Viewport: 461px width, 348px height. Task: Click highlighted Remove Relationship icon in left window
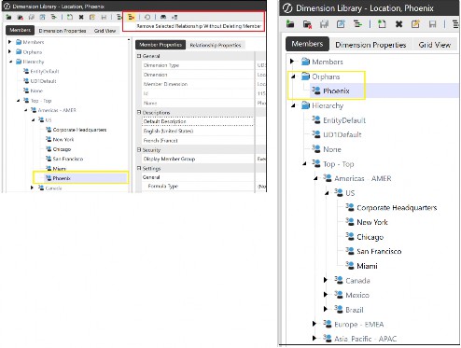click(x=131, y=17)
